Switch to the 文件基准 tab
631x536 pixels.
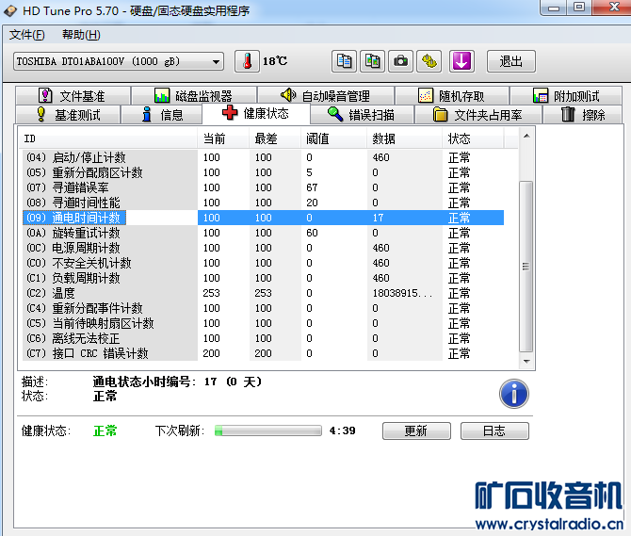pos(73,96)
